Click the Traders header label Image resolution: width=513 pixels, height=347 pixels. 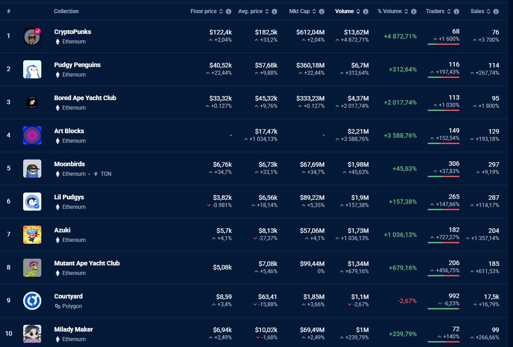435,11
